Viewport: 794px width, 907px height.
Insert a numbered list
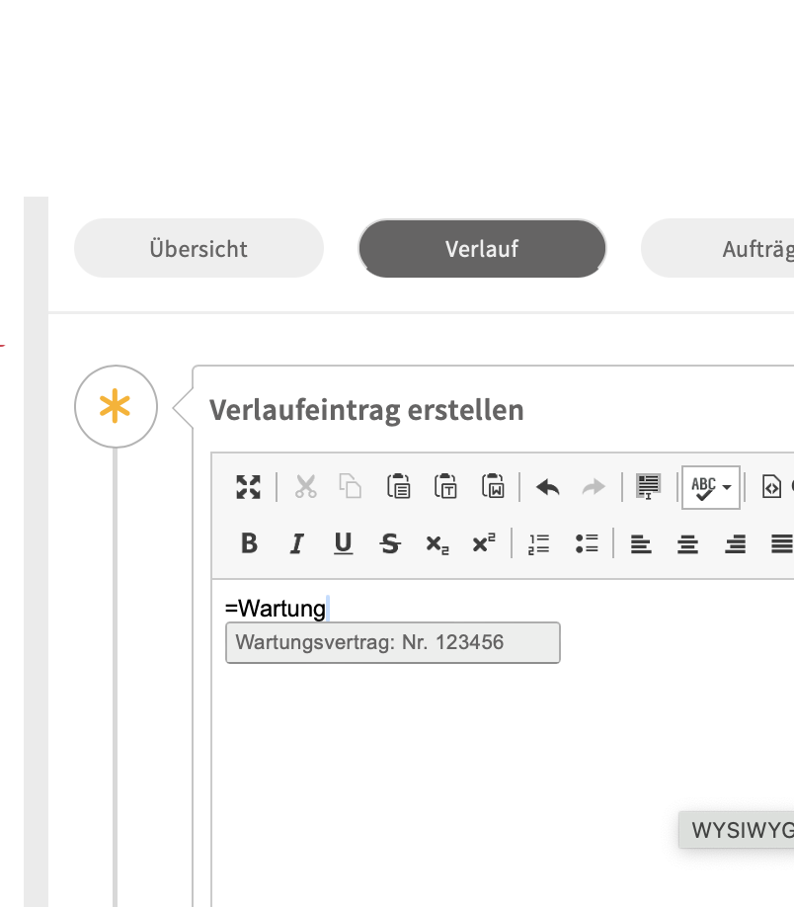click(538, 543)
